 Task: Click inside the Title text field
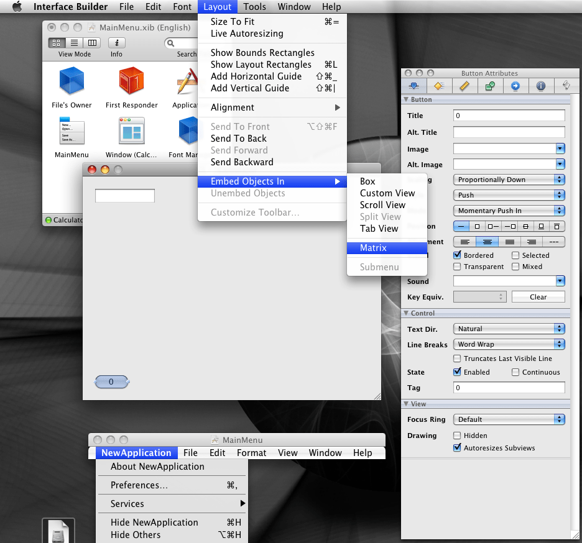(x=509, y=116)
